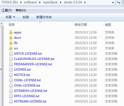Sort by the 名称 column header

click(12, 25)
